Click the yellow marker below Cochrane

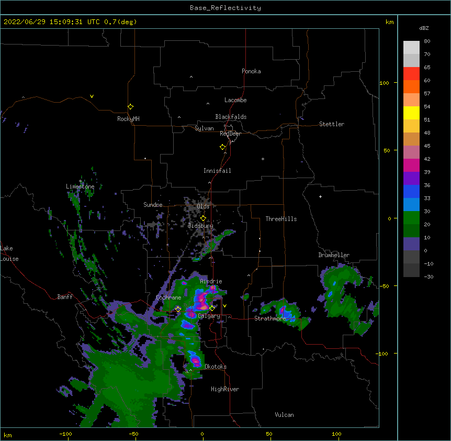(178, 309)
